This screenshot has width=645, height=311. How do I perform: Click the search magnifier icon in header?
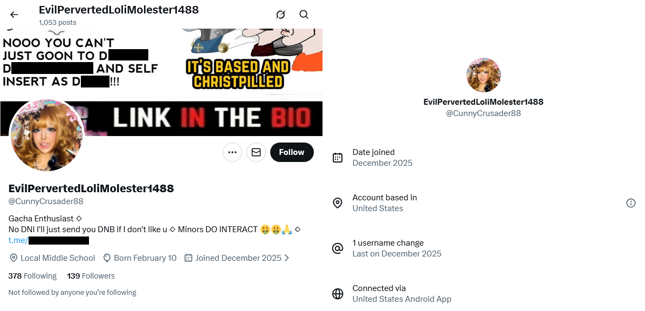[x=304, y=15]
